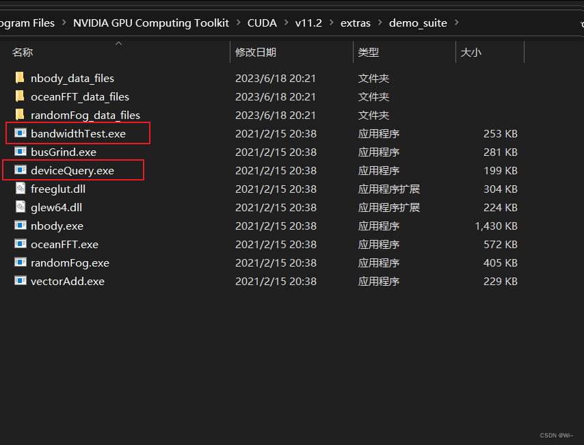The height and width of the screenshot is (445, 584).
Task: Click the deviceQuery.exe application icon
Action: (x=21, y=170)
